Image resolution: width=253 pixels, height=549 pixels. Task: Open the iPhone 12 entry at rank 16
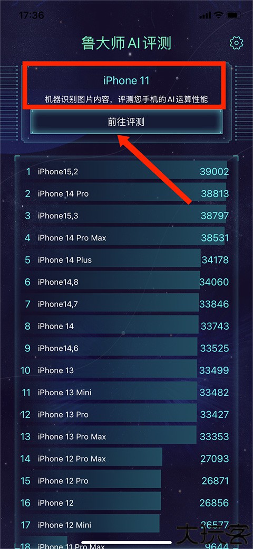pyautogui.click(x=126, y=503)
